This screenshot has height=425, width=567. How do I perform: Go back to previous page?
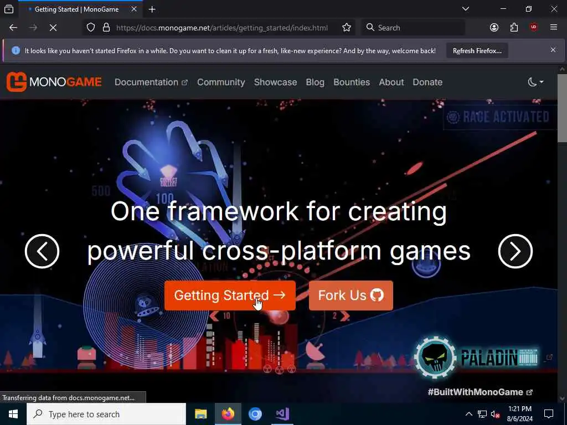tap(13, 28)
